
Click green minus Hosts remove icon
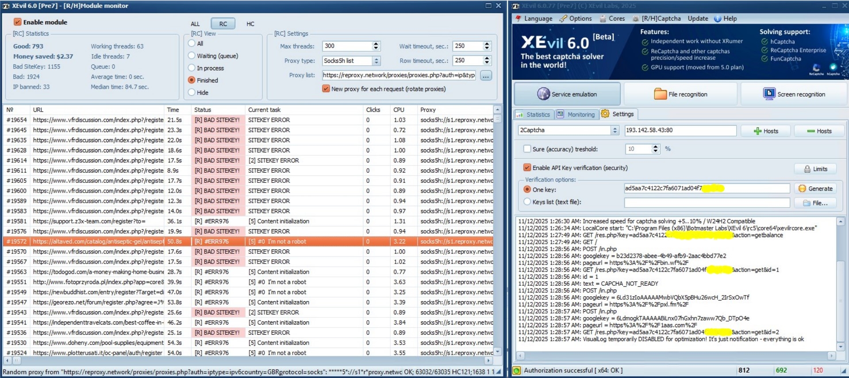811,131
